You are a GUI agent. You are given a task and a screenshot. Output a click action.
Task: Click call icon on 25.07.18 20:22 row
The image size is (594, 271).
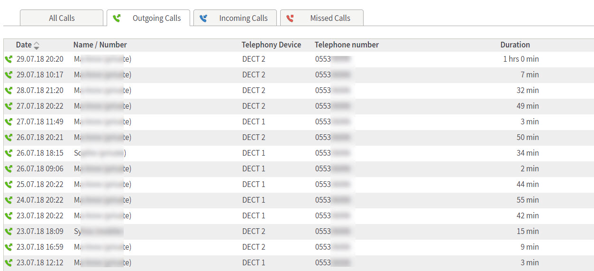pos(8,185)
